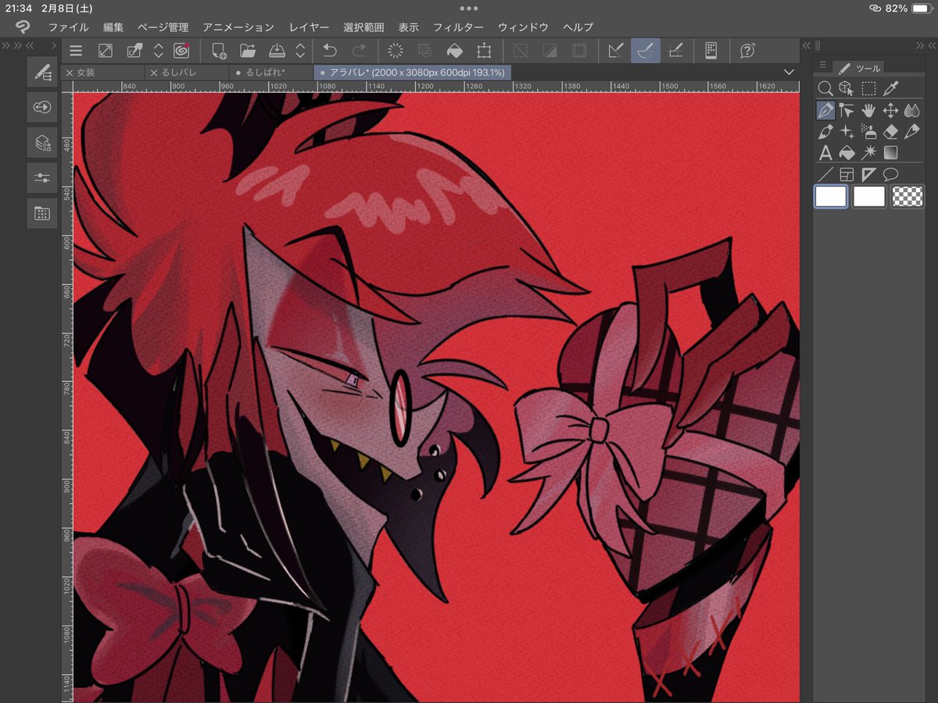Toggle Show selection border icon
The height and width of the screenshot is (703, 938).
[579, 51]
